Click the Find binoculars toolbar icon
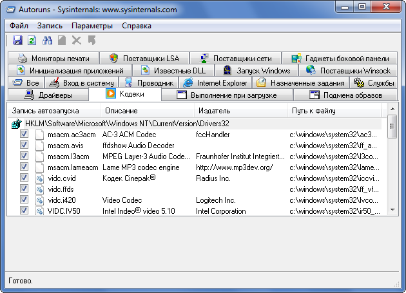The width and height of the screenshot is (406, 293). pyautogui.click(x=47, y=41)
